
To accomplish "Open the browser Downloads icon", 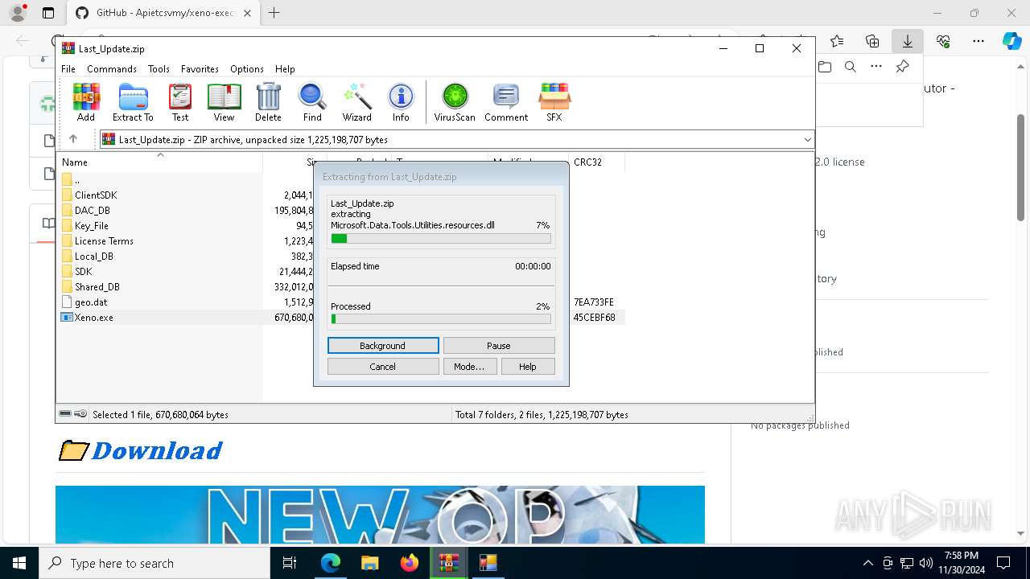I will 908,41.
